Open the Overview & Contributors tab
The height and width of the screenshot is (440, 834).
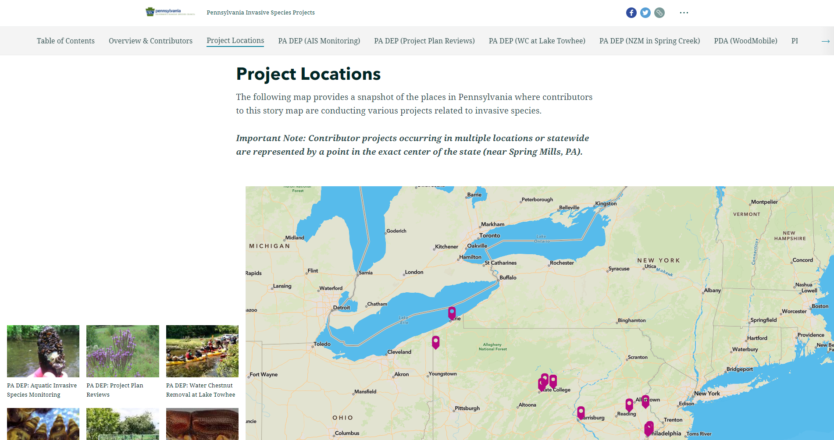click(x=150, y=41)
